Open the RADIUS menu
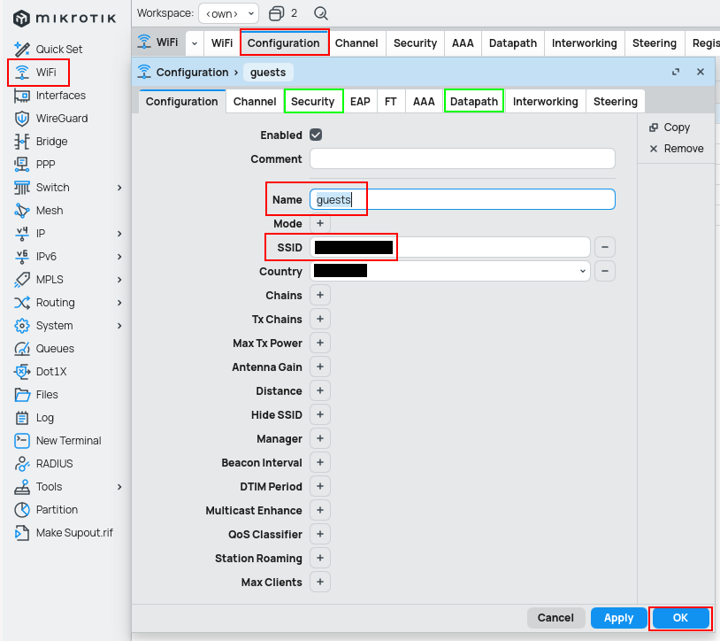 43,463
